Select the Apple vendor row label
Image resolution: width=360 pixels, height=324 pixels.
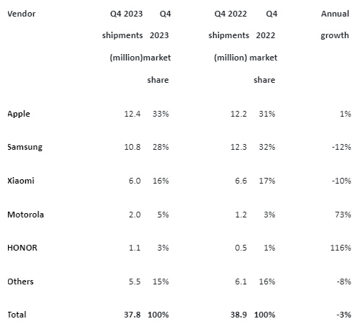click(x=19, y=114)
